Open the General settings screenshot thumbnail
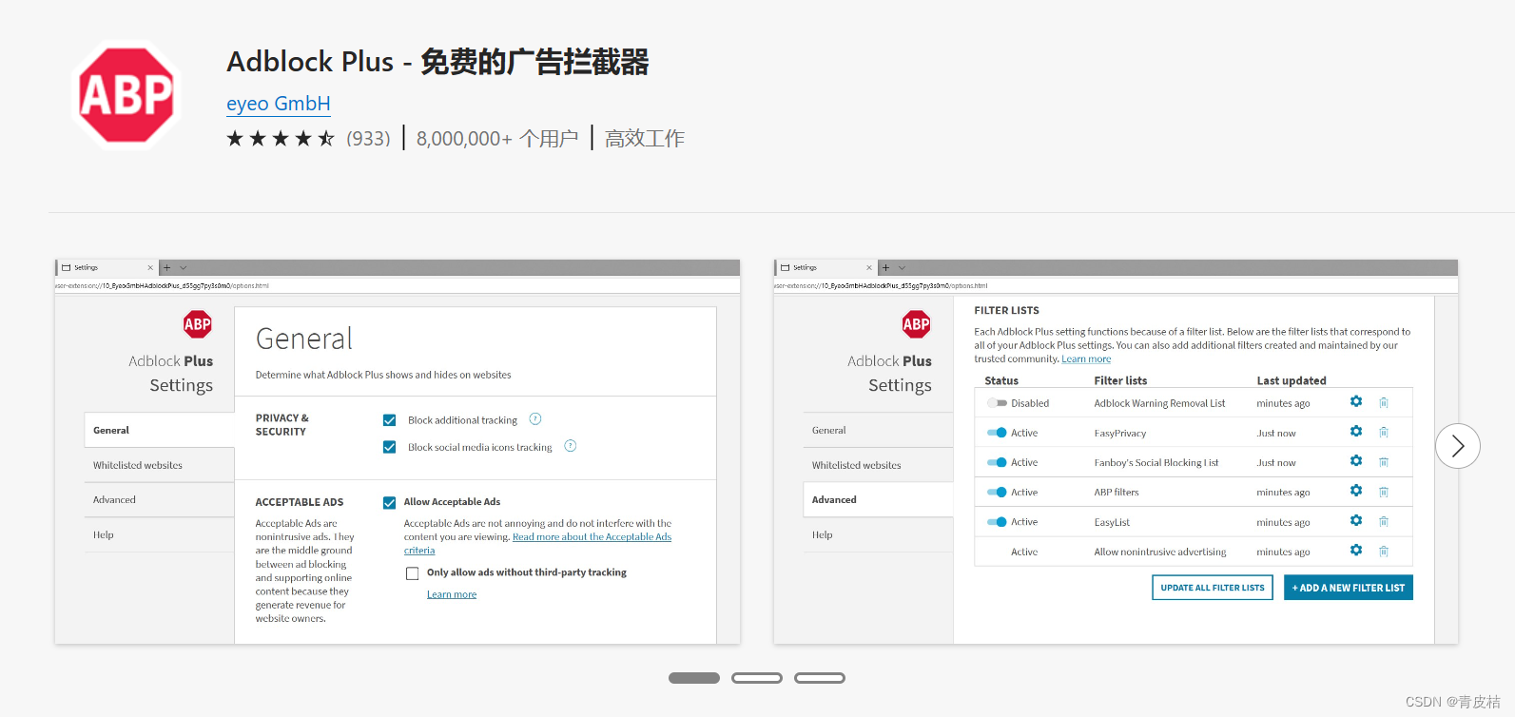 (398, 452)
